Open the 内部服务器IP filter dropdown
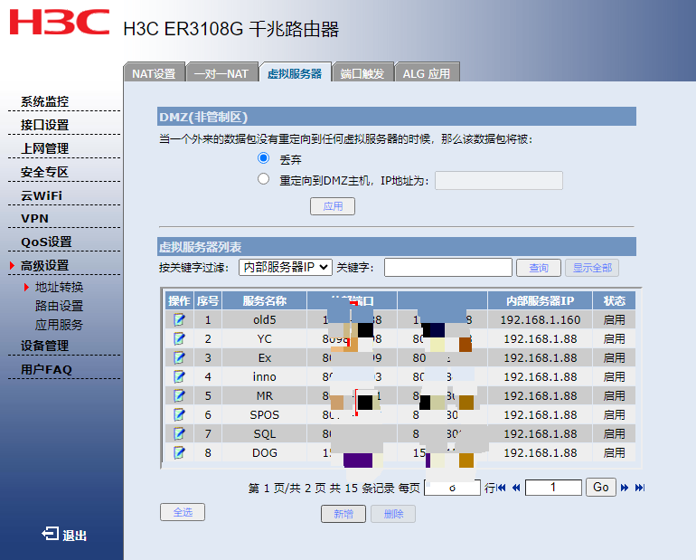The width and height of the screenshot is (696, 560). point(285,268)
